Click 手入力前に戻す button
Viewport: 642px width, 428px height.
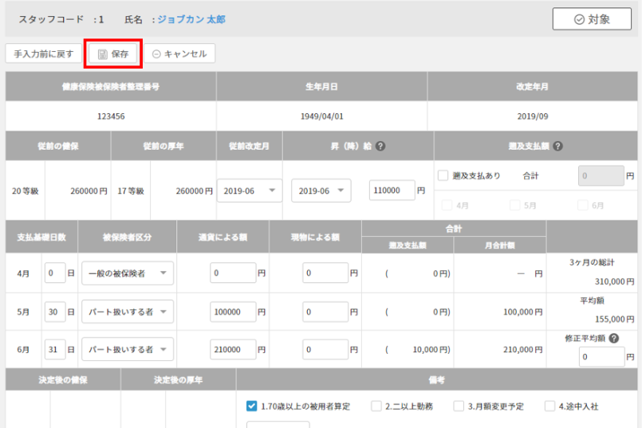pos(44,54)
